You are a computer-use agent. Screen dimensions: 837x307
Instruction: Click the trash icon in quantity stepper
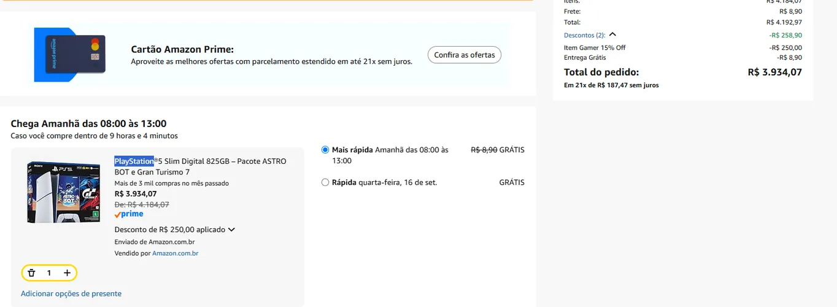[31, 273]
